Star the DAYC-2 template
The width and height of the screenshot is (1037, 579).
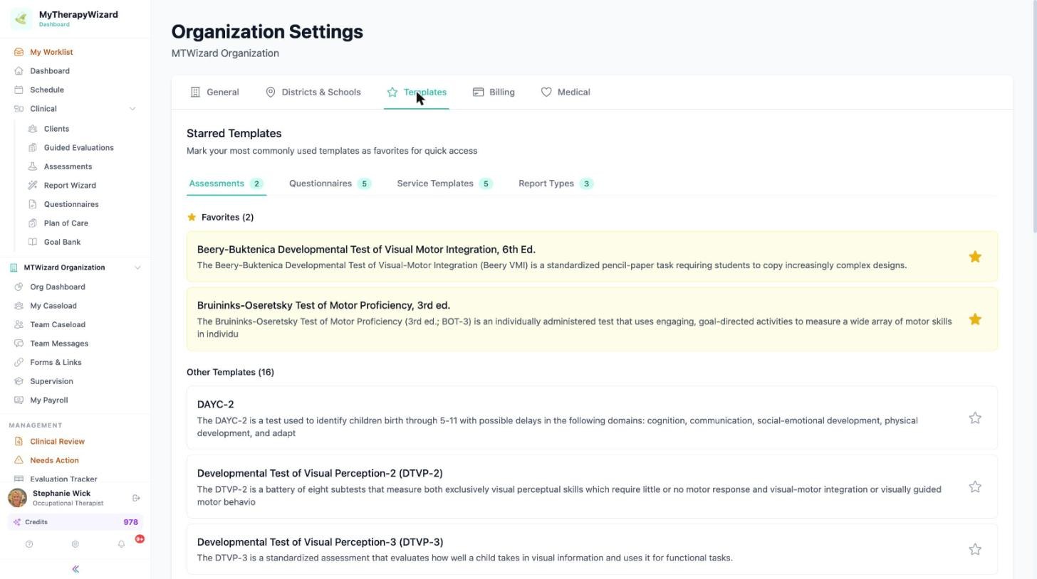click(x=975, y=418)
